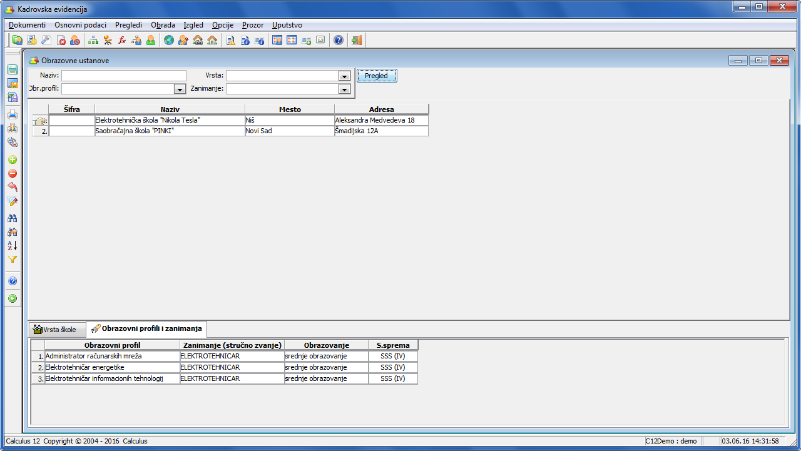The height and width of the screenshot is (451, 801).
Task: Click the red undo arrow icon
Action: [13, 188]
